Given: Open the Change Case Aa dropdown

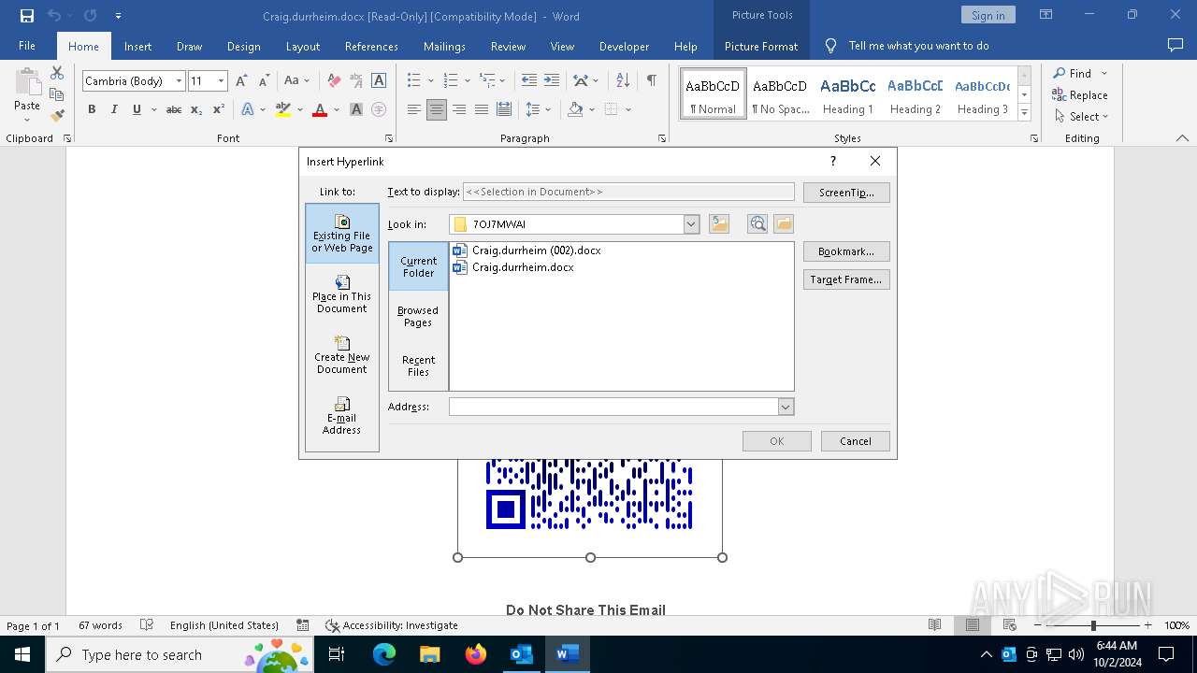Looking at the screenshot, I should [296, 81].
